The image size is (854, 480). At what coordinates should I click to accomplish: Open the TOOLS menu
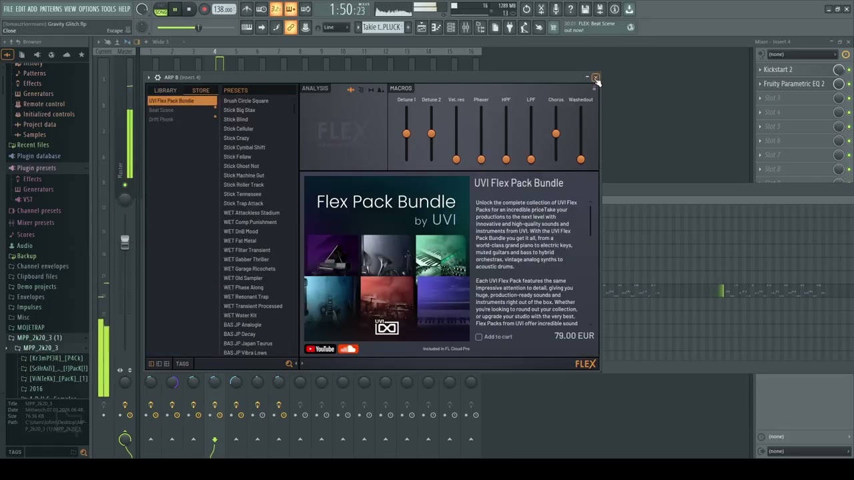tap(109, 9)
